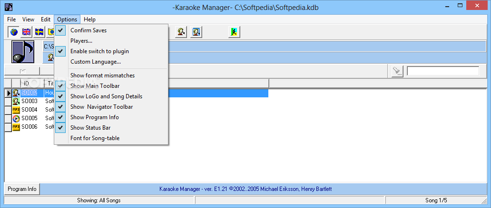Choose Font for Song-table
This screenshot has width=491, height=208.
tap(111, 138)
